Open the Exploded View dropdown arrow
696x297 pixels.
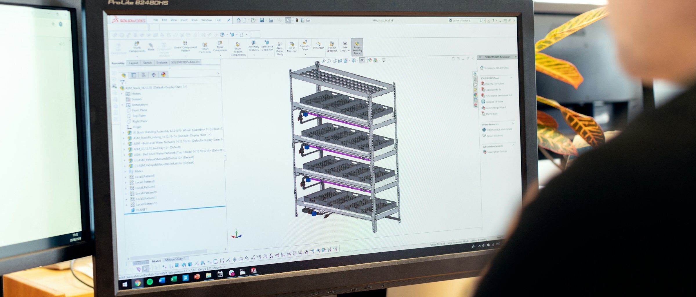tap(305, 54)
